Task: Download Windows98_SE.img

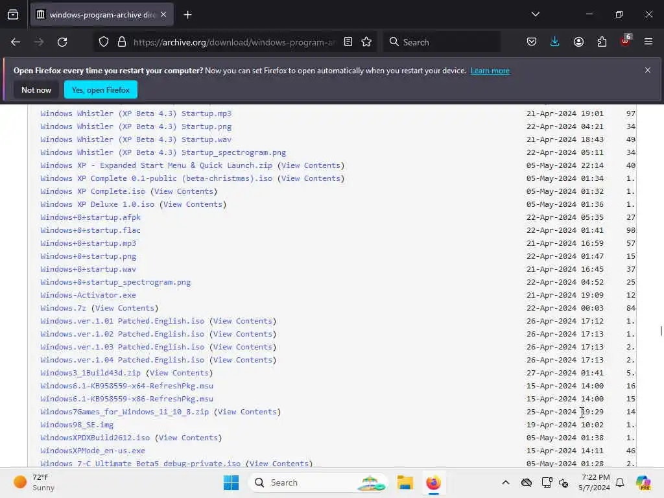Action: [77, 425]
